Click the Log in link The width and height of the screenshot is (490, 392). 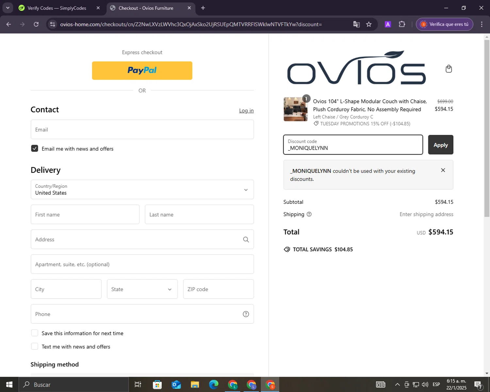[246, 111]
